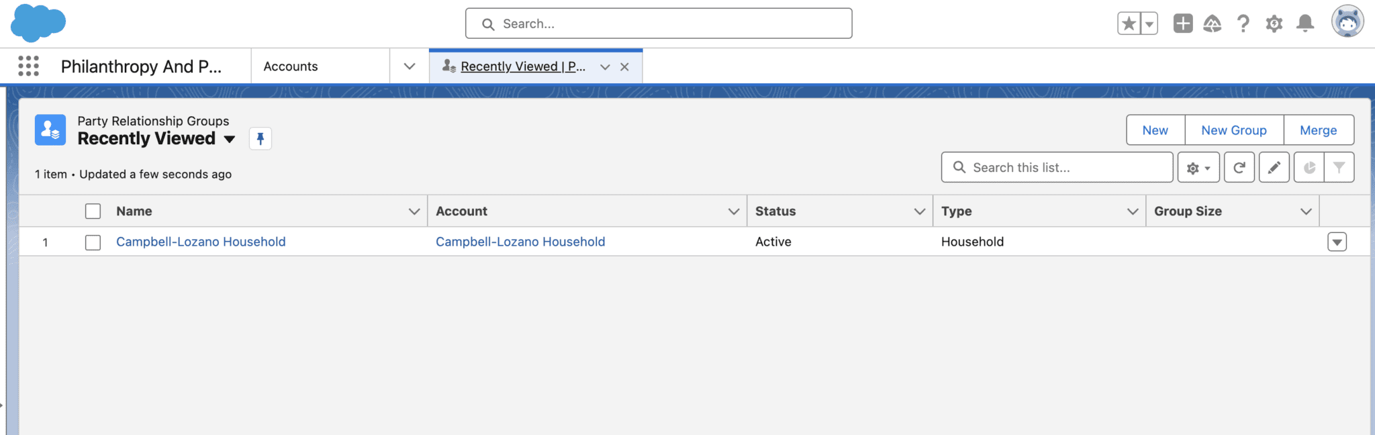Click the New Group button
The image size is (1375, 435).
click(1234, 130)
